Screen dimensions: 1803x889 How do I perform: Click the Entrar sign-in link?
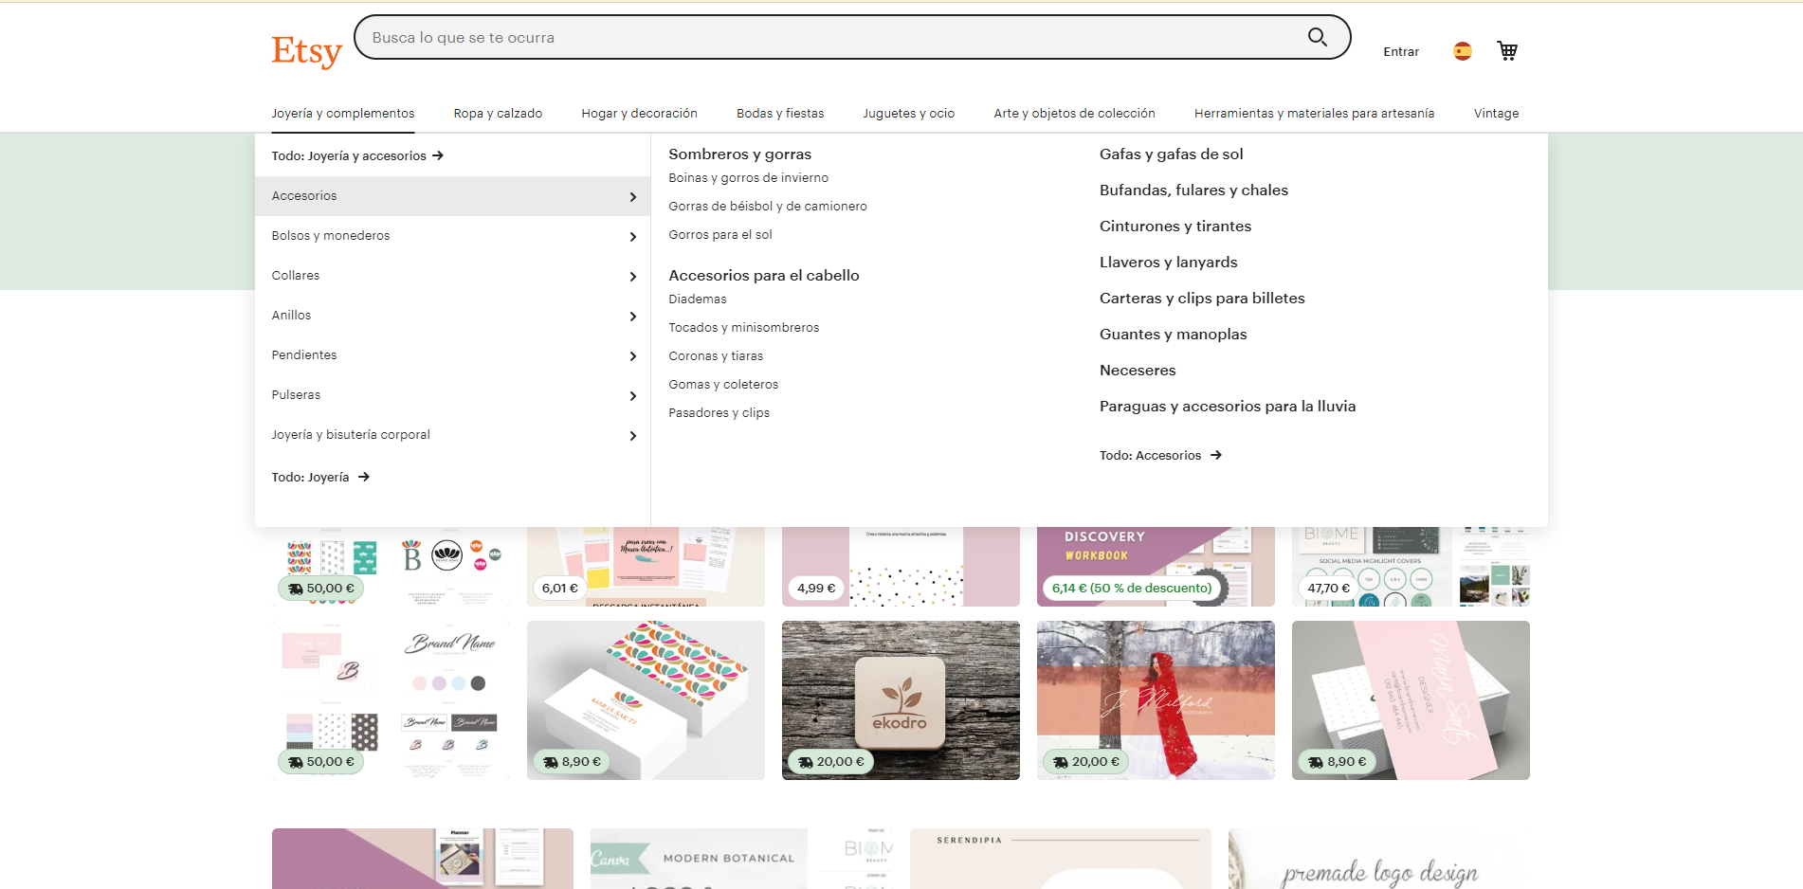(x=1400, y=51)
